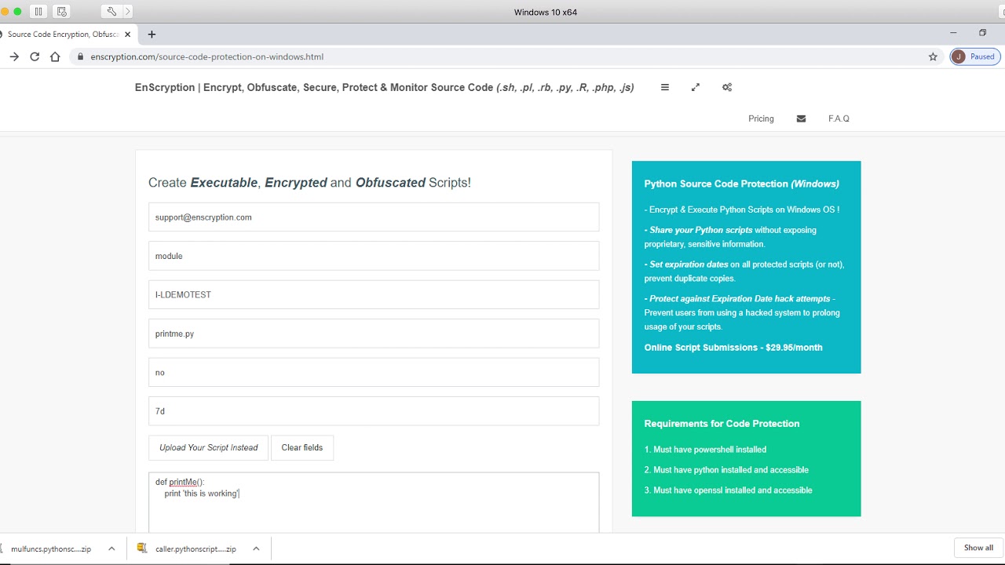1005x565 pixels.
Task: Expand caller download options chevron
Action: 256,549
